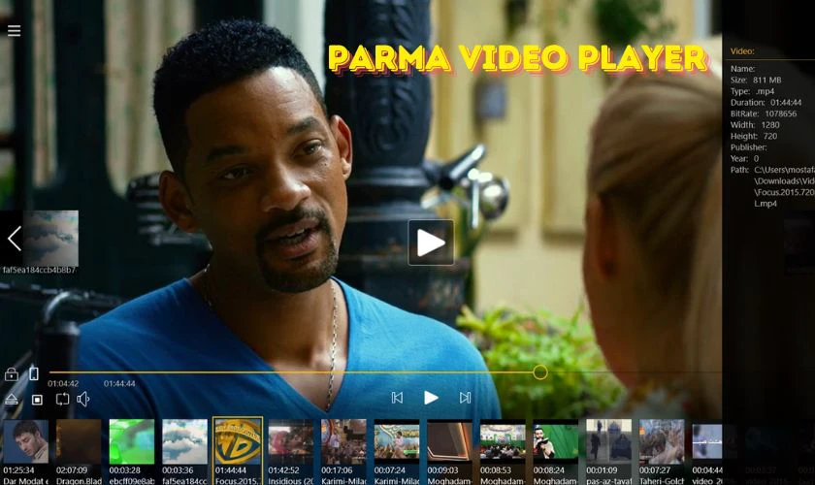Image resolution: width=815 pixels, height=485 pixels.
Task: Go back with the left chevron arrow
Action: [14, 239]
